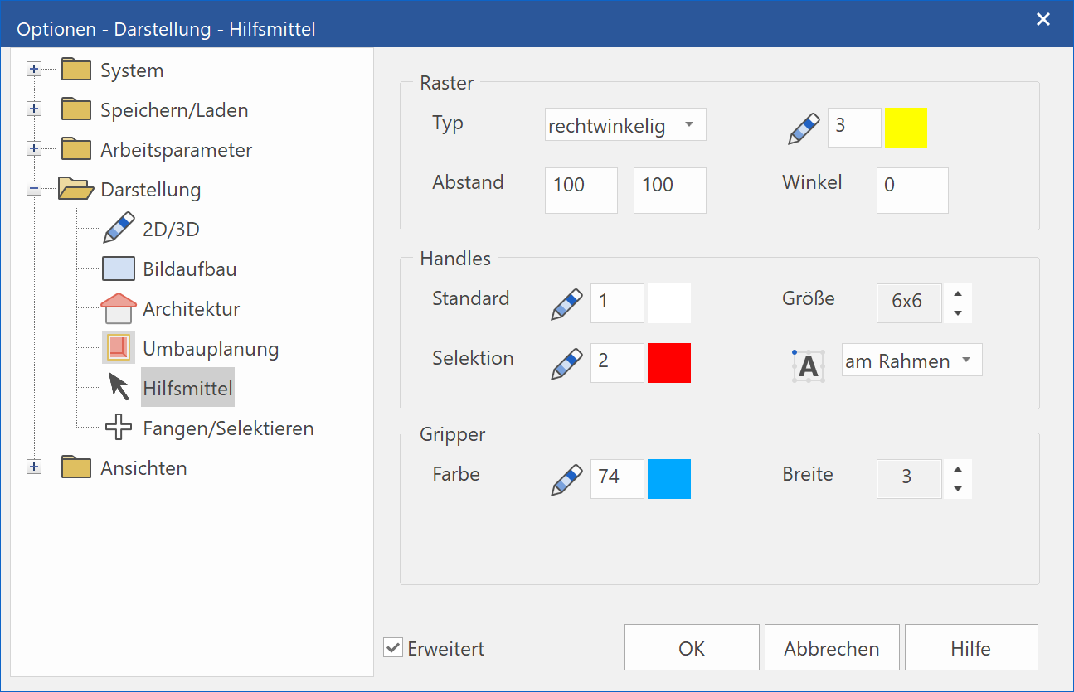The width and height of the screenshot is (1074, 692).
Task: Increase the handle Größe value
Action: click(x=958, y=293)
